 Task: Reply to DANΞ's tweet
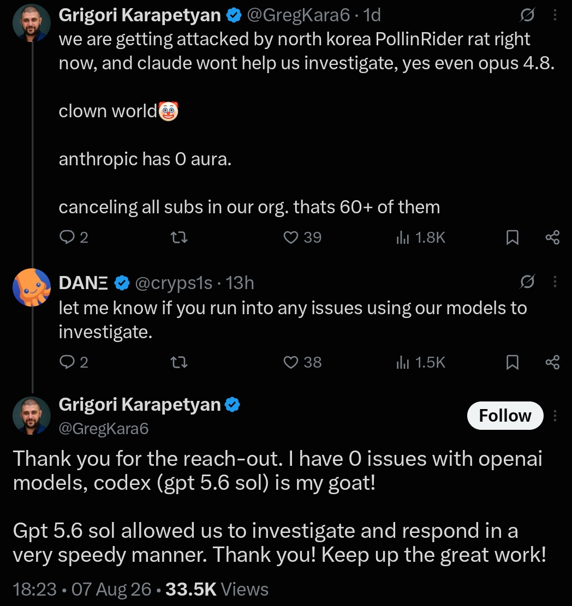point(74,362)
